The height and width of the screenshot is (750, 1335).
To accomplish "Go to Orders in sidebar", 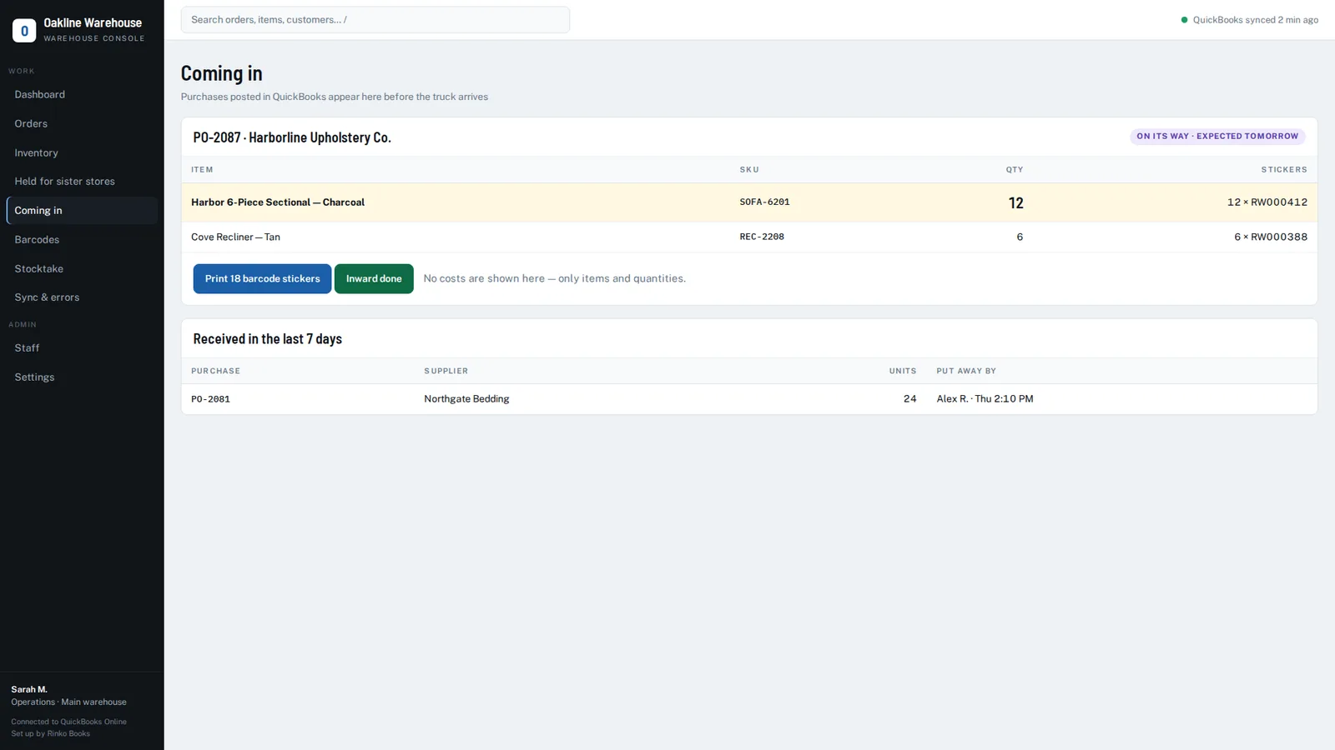I will pos(82,124).
